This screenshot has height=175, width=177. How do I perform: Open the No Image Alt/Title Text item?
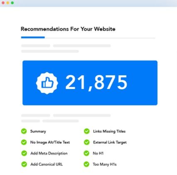(x=50, y=142)
